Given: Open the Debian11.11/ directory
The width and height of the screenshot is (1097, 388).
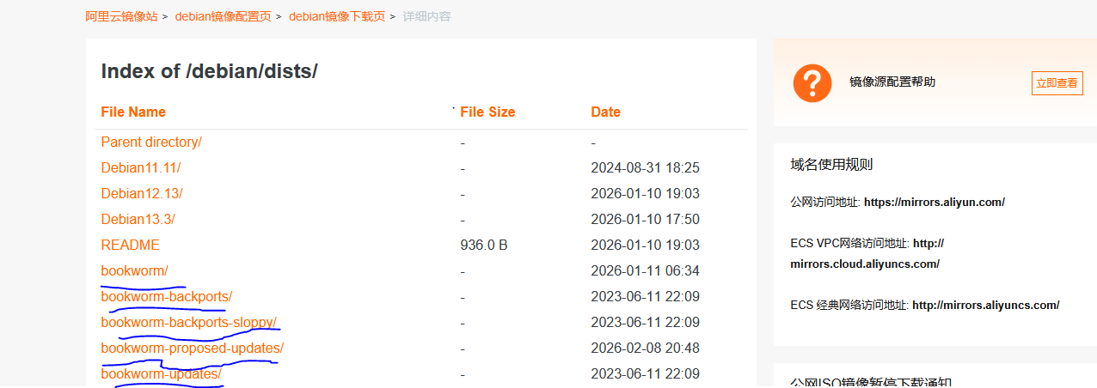Looking at the screenshot, I should point(141,167).
